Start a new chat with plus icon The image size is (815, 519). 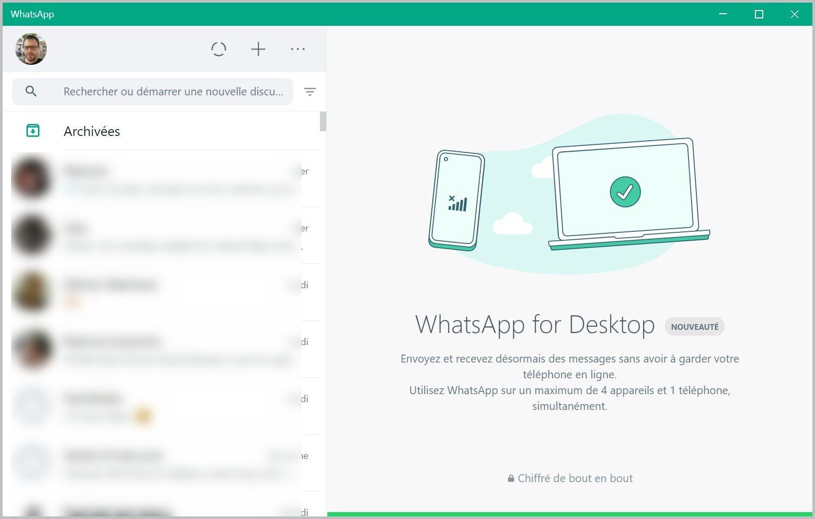[x=258, y=49]
